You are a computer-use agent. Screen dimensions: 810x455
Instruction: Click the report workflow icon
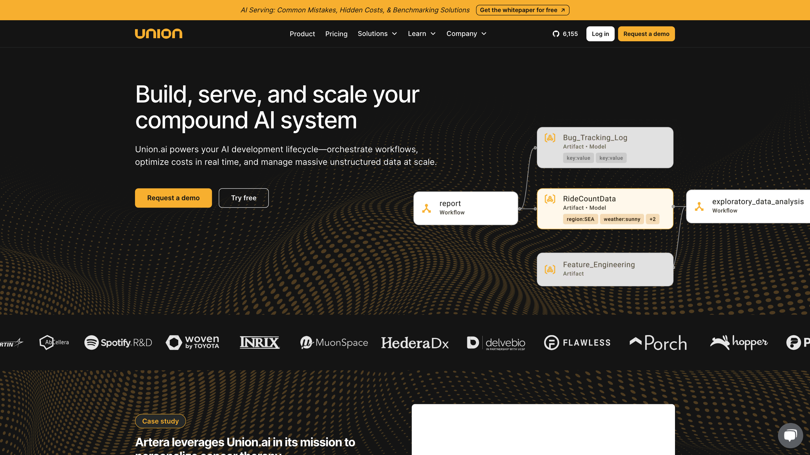coord(426,208)
